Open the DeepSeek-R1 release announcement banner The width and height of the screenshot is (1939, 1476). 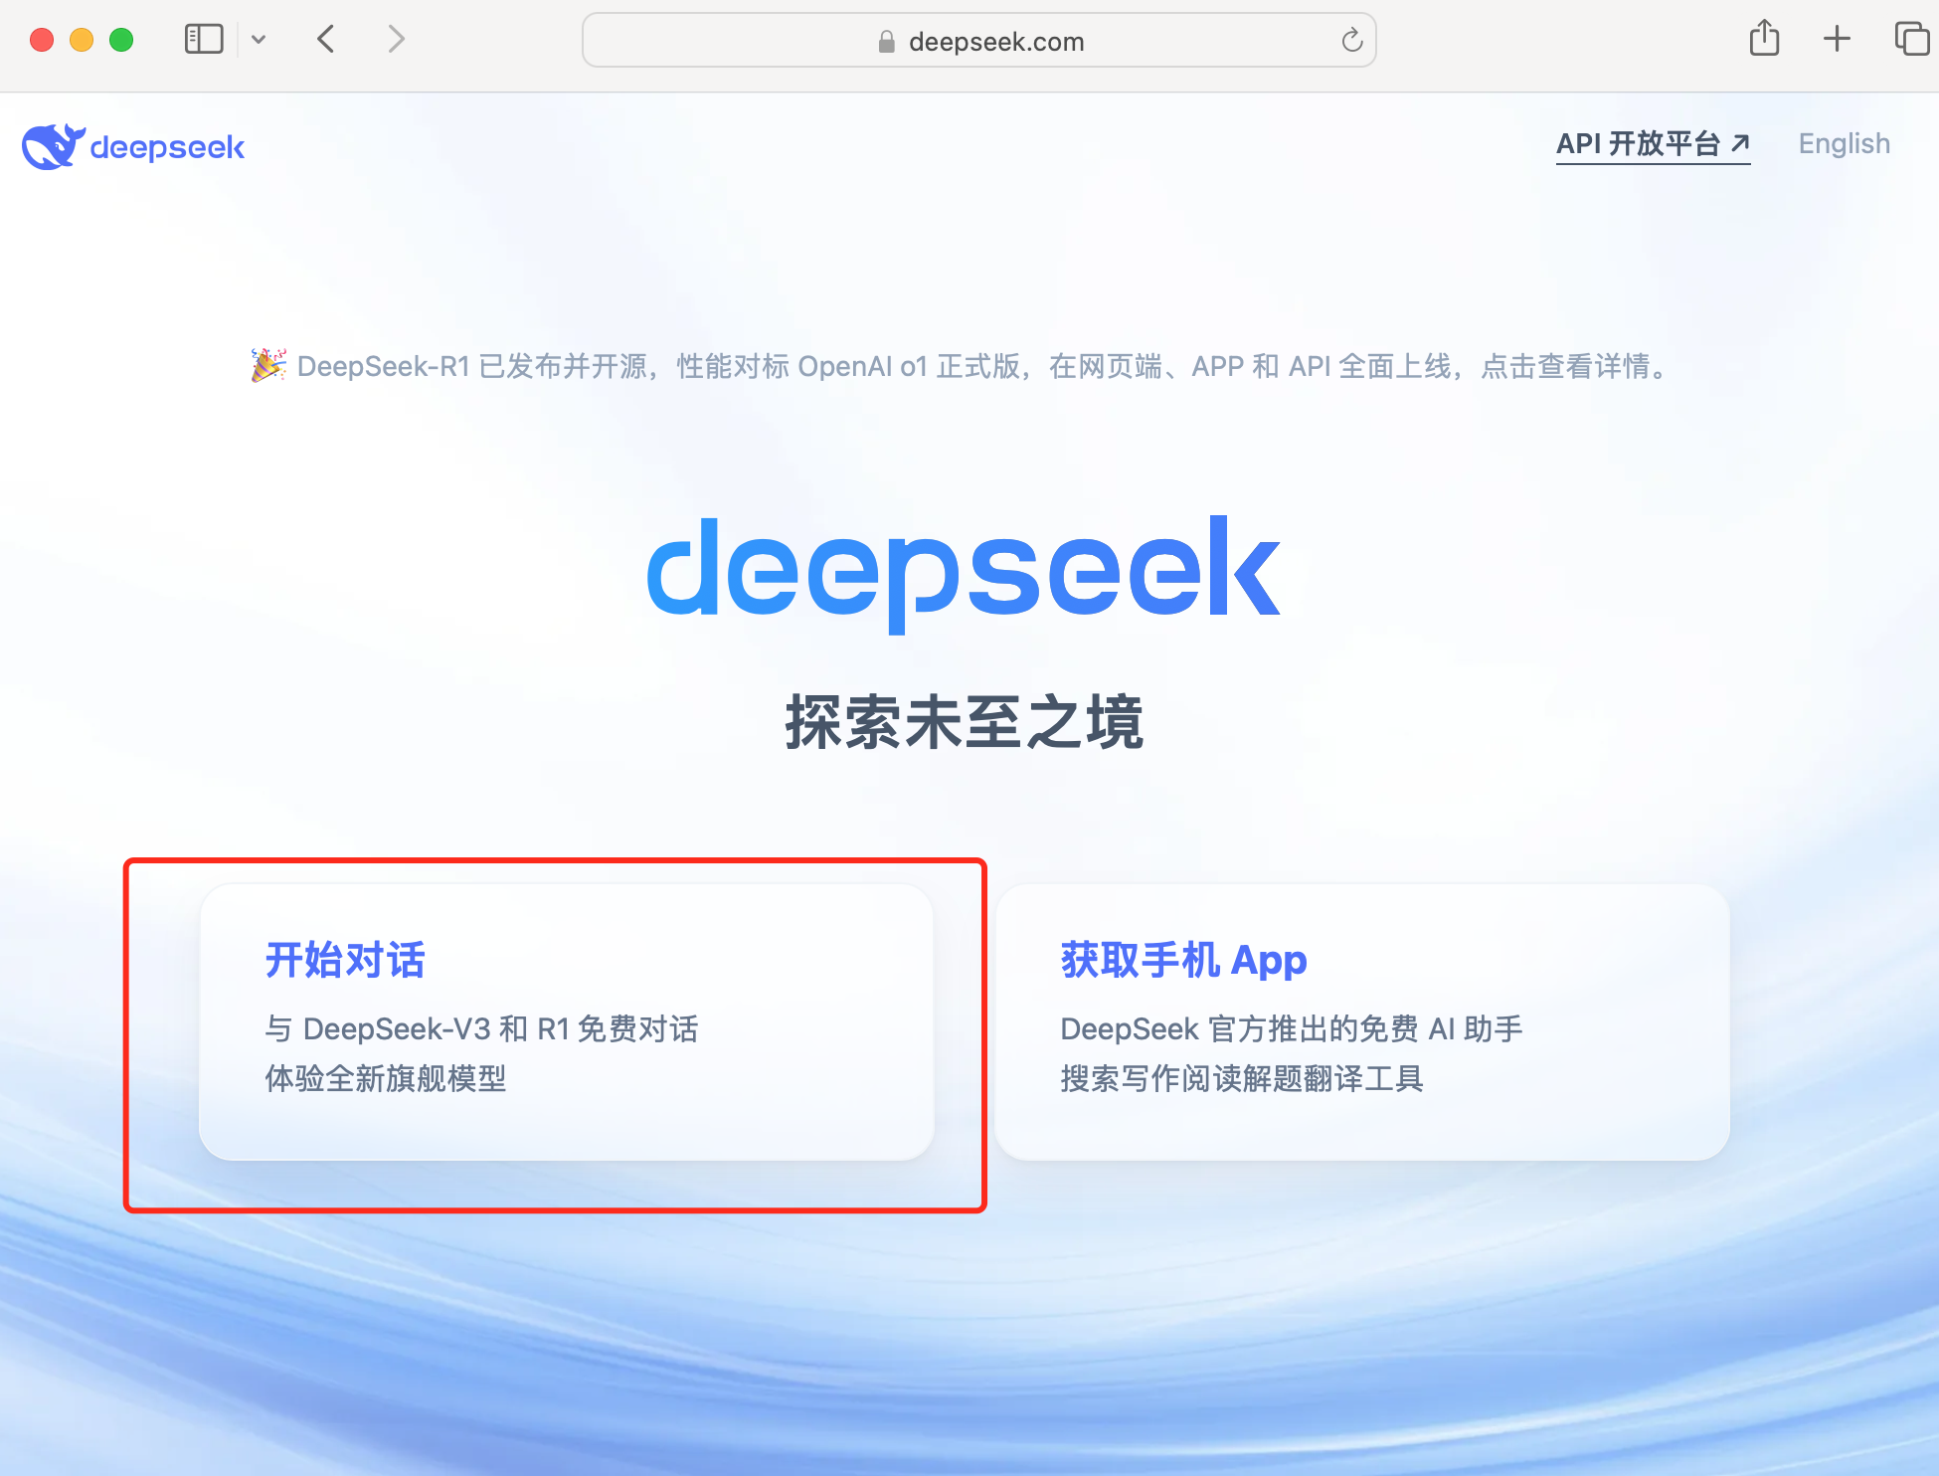961,366
